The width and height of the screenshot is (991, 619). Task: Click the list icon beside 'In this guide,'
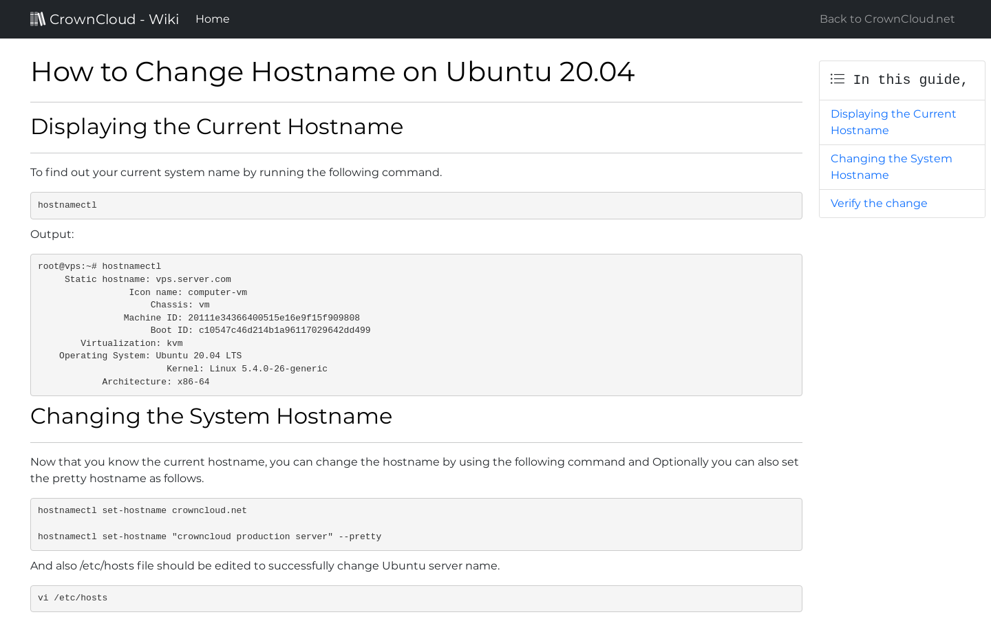pos(838,79)
